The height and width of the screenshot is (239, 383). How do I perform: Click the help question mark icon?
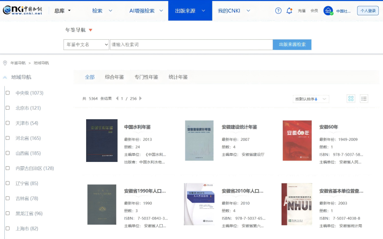coord(278,11)
